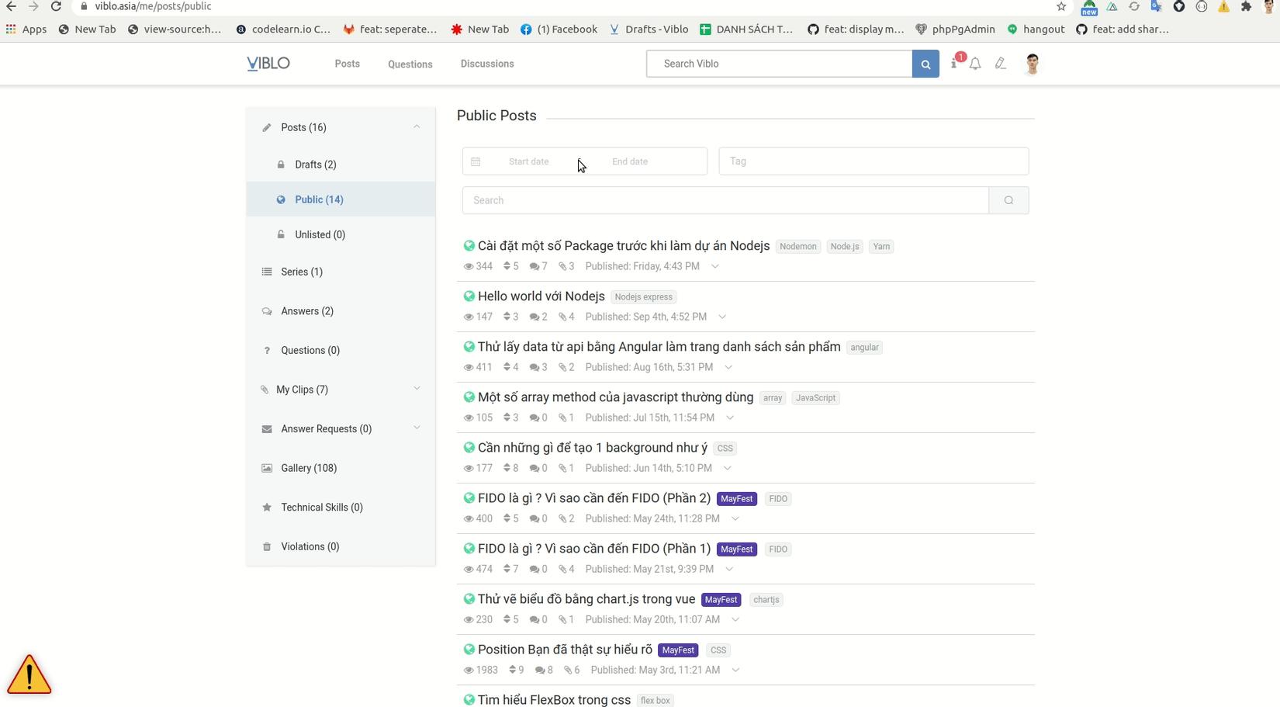Open post 'Thử vẽ biểu đồ bằng chart.js trong vue'
This screenshot has height=707, width=1280.
pos(586,599)
